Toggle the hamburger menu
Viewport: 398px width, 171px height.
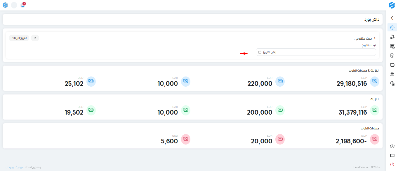pyautogui.click(x=384, y=5)
